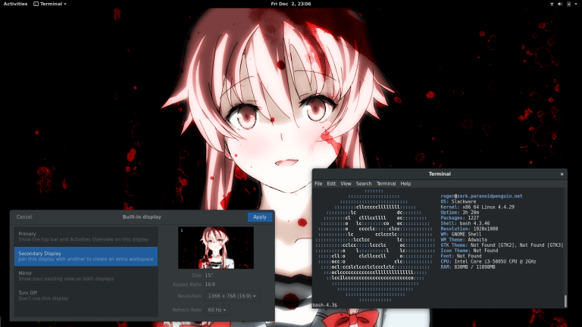This screenshot has width=582, height=327.
Task: Open the system menu arrow in top bar
Action: 576,4
